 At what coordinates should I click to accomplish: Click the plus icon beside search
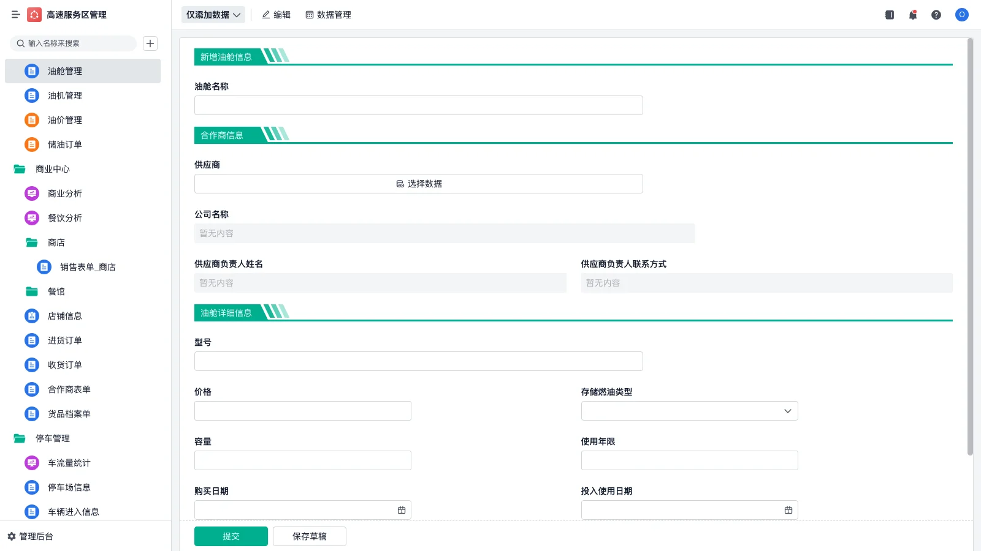click(150, 43)
